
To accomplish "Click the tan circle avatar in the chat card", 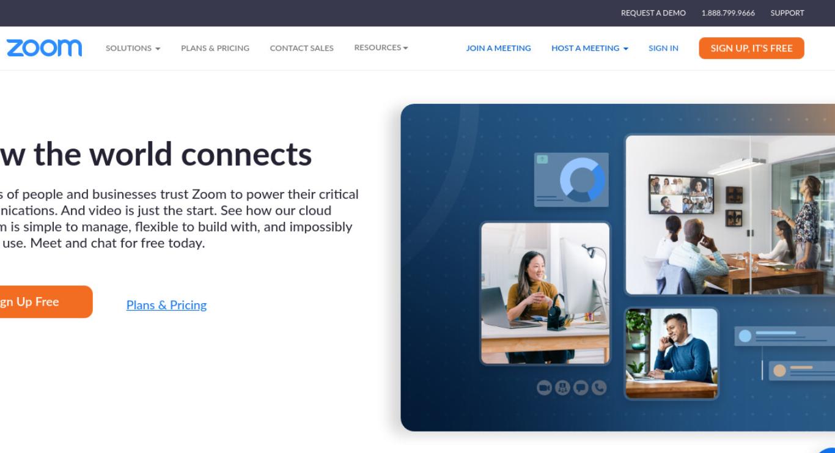I will pyautogui.click(x=779, y=370).
